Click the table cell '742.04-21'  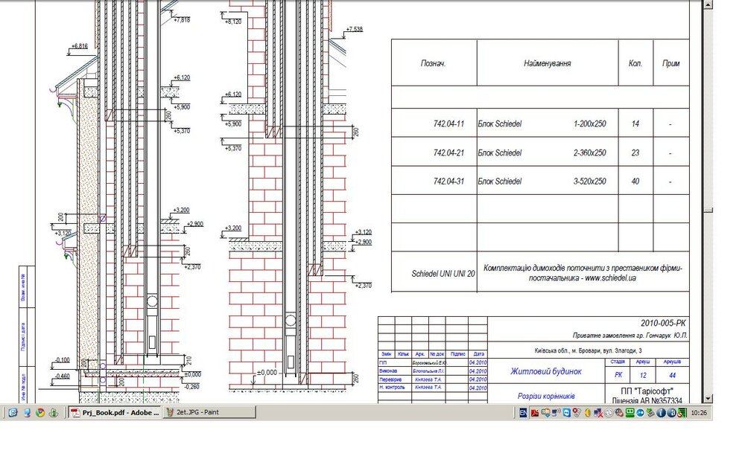coord(448,153)
